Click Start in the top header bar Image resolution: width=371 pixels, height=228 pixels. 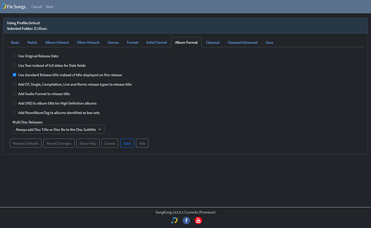point(49,6)
